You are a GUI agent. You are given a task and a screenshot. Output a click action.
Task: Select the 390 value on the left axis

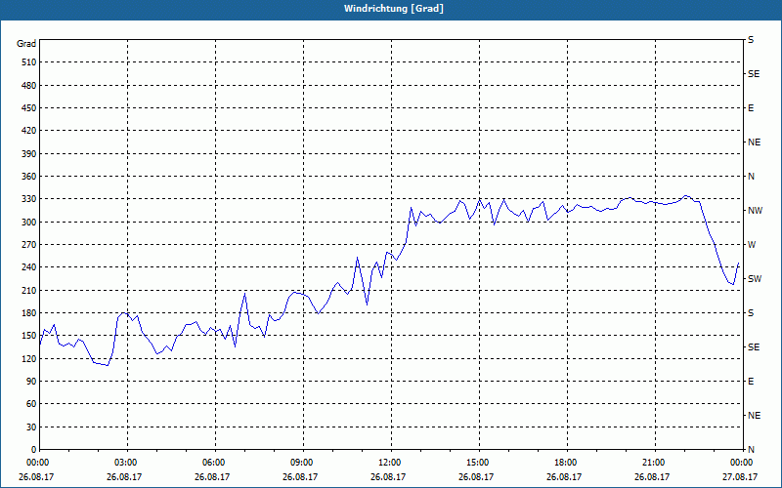click(29, 153)
